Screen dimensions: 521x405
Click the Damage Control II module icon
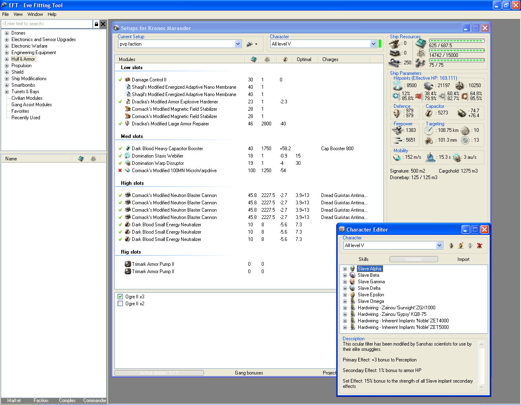[x=127, y=80]
